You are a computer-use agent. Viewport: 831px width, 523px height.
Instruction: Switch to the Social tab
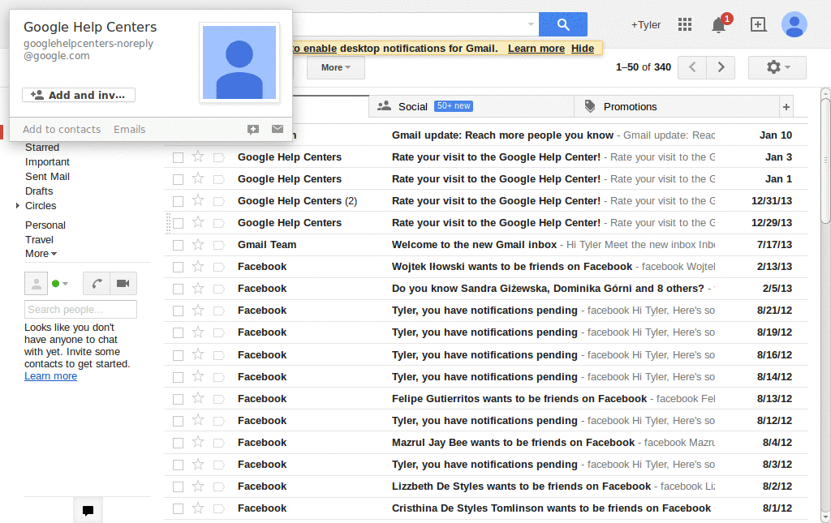click(471, 106)
